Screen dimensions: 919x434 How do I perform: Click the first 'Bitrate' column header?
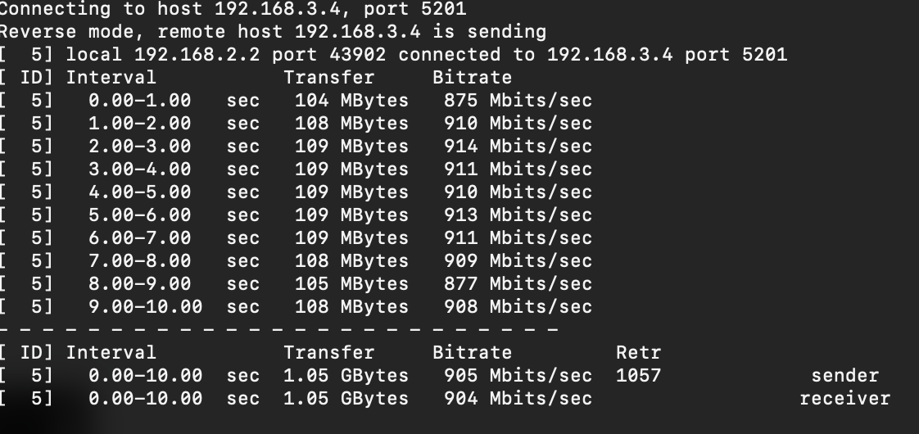click(472, 77)
